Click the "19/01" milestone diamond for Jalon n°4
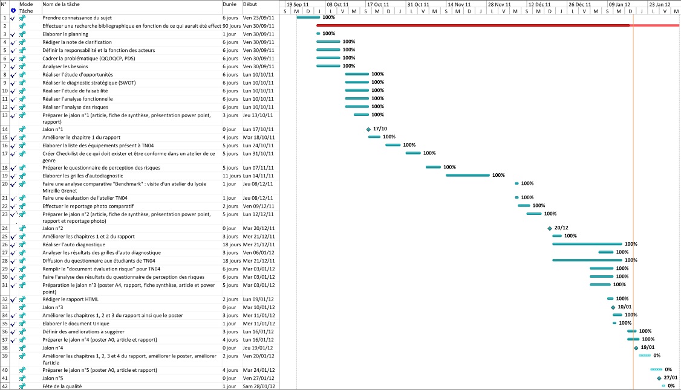The height and width of the screenshot is (390, 681). tap(636, 348)
